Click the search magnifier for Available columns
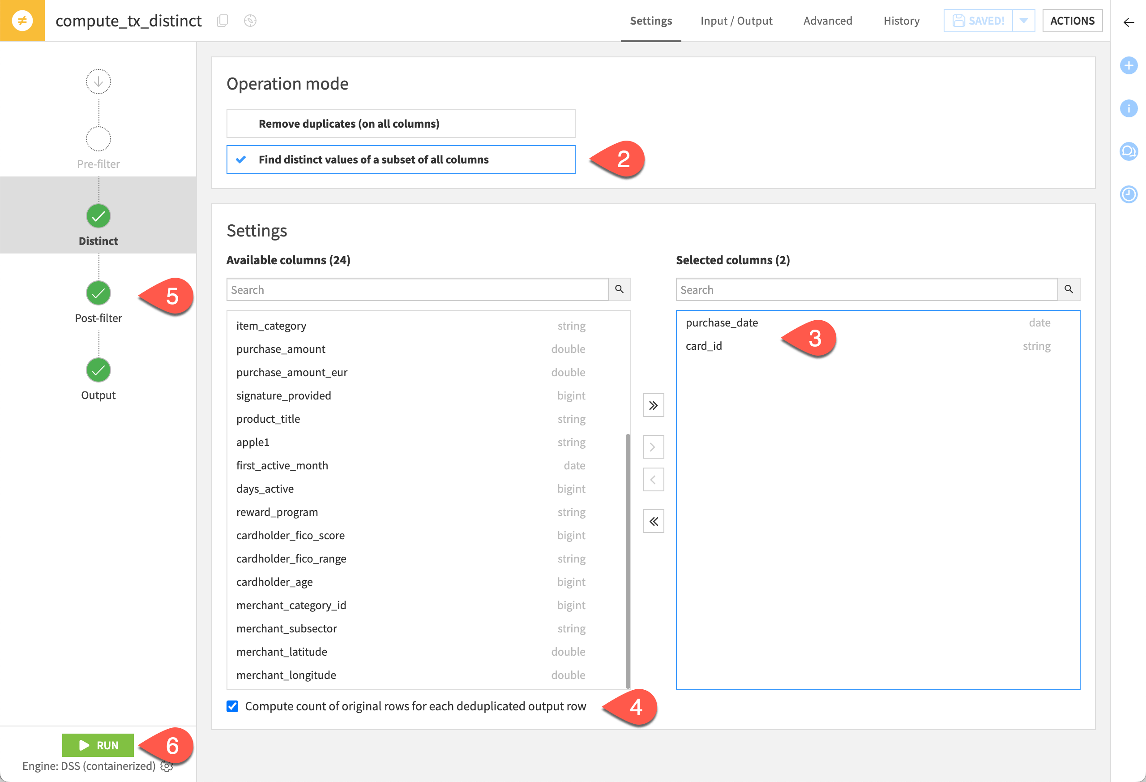The image size is (1146, 782). coord(620,290)
